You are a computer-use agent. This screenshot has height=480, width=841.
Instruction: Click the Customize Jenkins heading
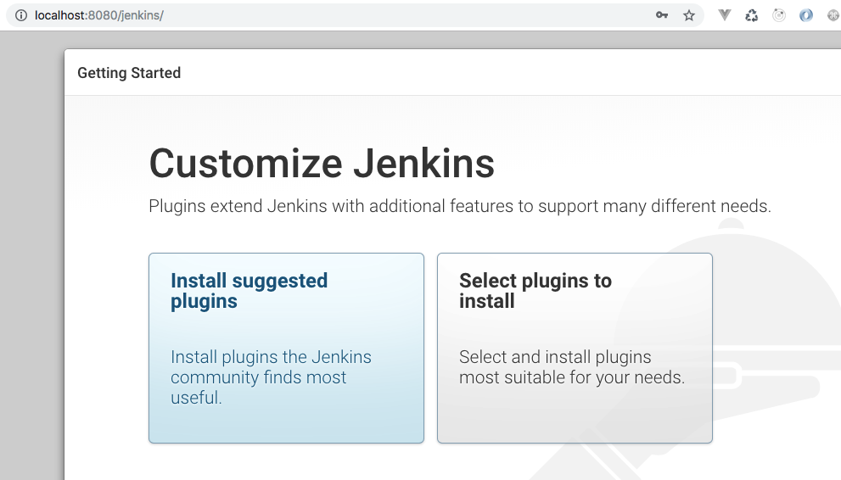coord(322,164)
